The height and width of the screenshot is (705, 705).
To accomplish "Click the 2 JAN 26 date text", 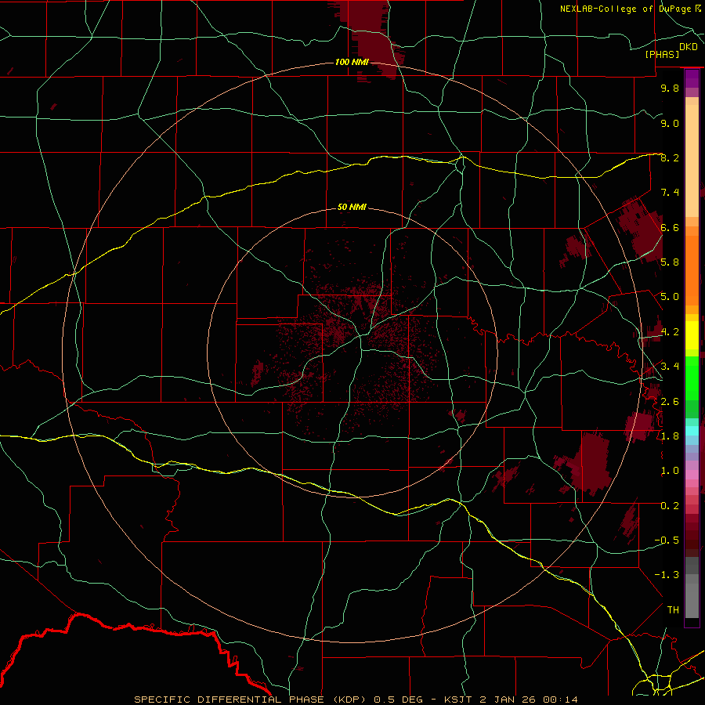I will pos(508,700).
